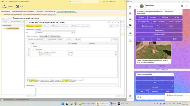
Task: Click into the Комментарий field
Action: click(77, 85)
